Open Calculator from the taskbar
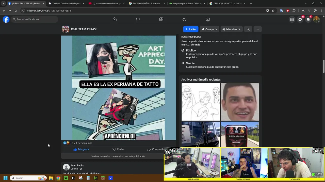 pyautogui.click(x=88, y=178)
